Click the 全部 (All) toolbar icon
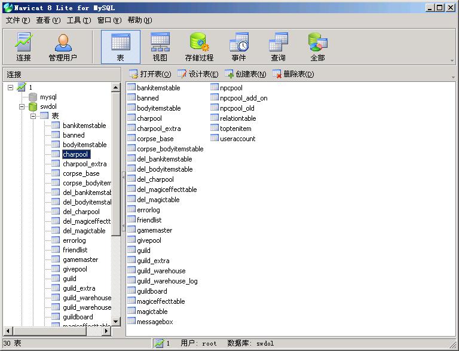The height and width of the screenshot is (351, 459). [x=317, y=47]
